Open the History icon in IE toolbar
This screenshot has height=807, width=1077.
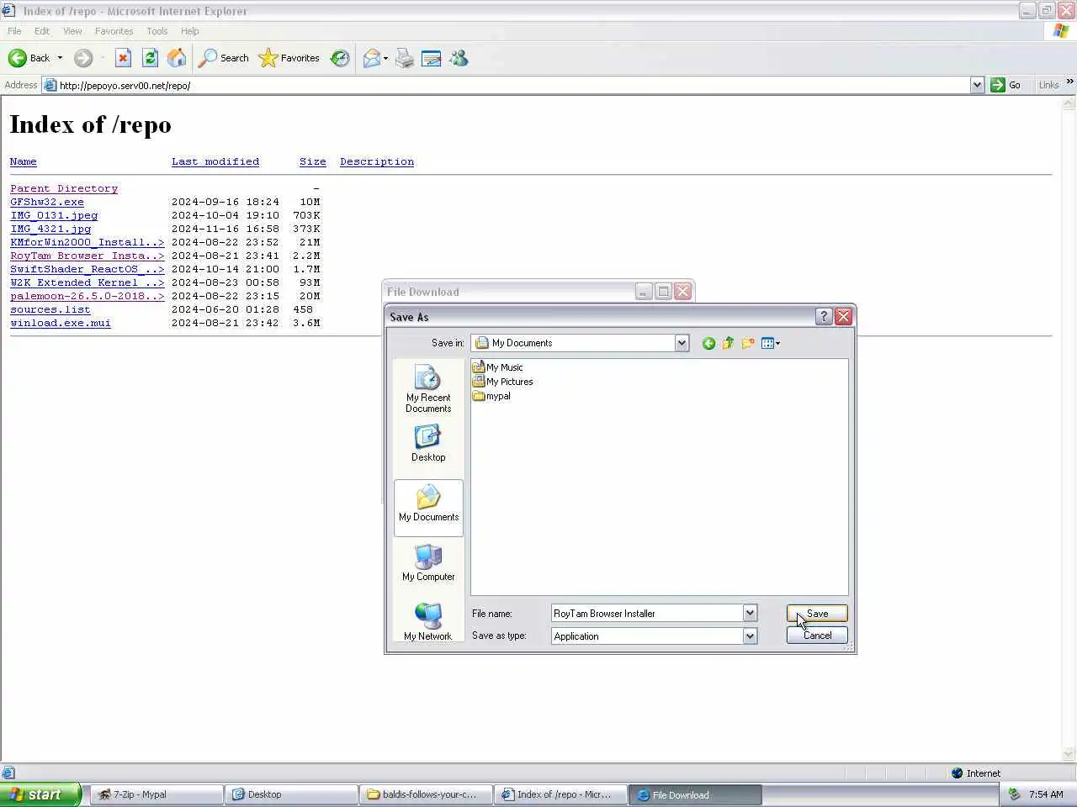tap(340, 58)
